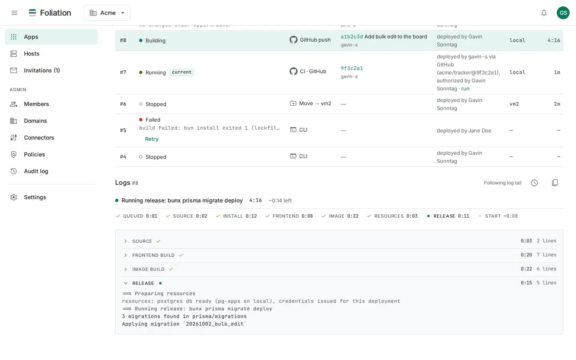Go to Hosts in the sidebar
The width and height of the screenshot is (576, 360).
[51, 54]
